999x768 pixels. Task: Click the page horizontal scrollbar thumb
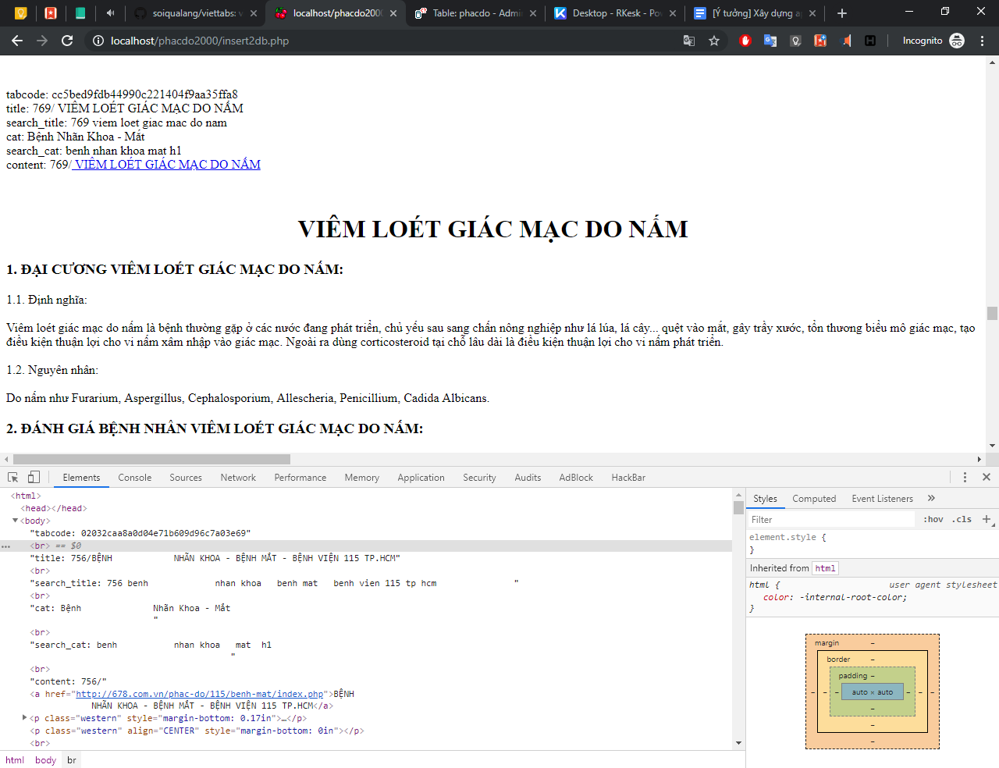tap(151, 459)
